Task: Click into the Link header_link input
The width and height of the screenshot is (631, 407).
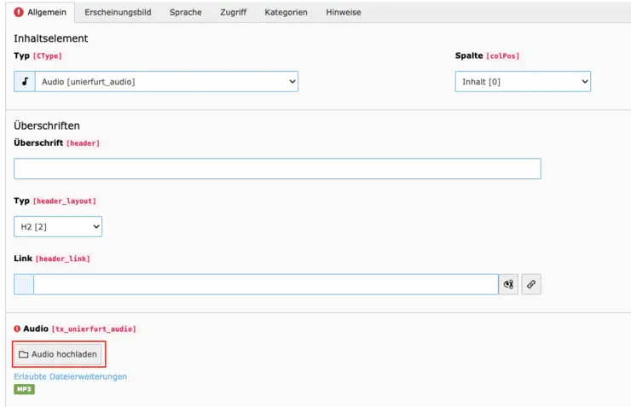Action: tap(265, 284)
